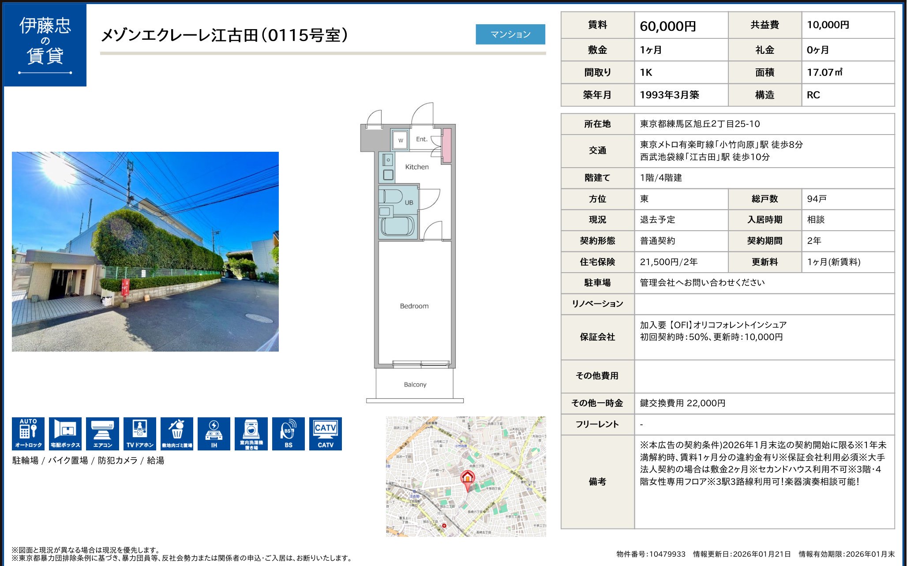Click the TVドアホン intercom icon

coord(140,434)
